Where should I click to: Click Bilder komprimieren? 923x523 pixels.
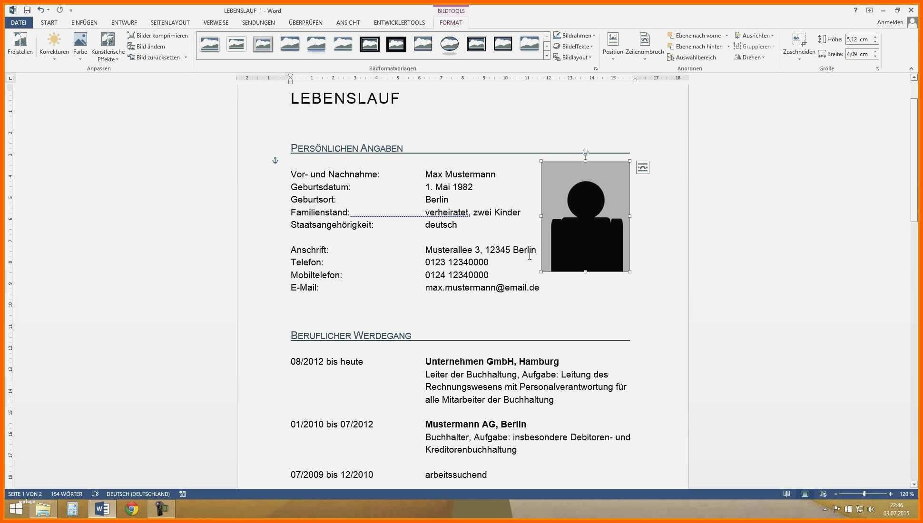tap(157, 36)
